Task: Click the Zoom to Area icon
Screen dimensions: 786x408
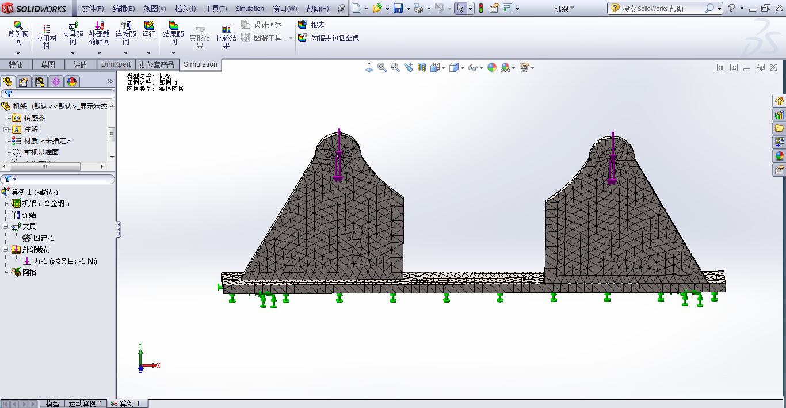Action: [x=395, y=68]
